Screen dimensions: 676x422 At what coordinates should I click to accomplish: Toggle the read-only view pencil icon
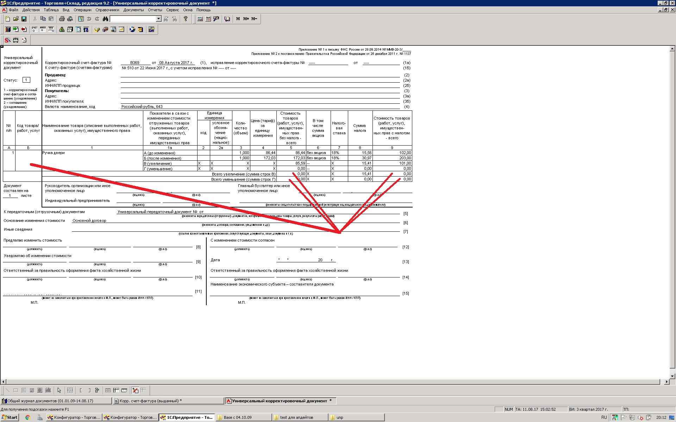[x=135, y=390]
